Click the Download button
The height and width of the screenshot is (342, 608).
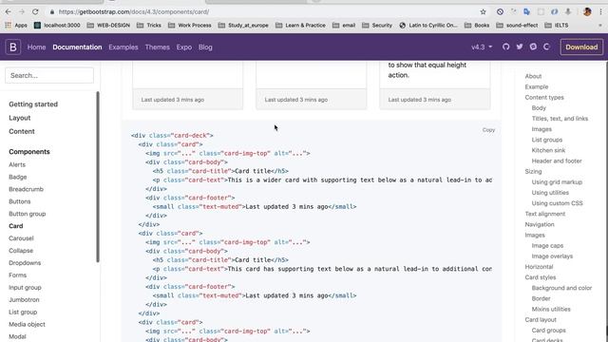(x=581, y=47)
